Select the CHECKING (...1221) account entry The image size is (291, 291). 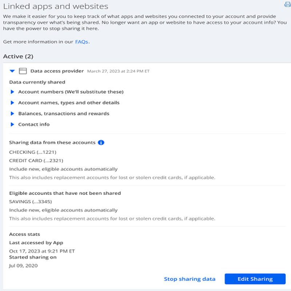point(33,152)
